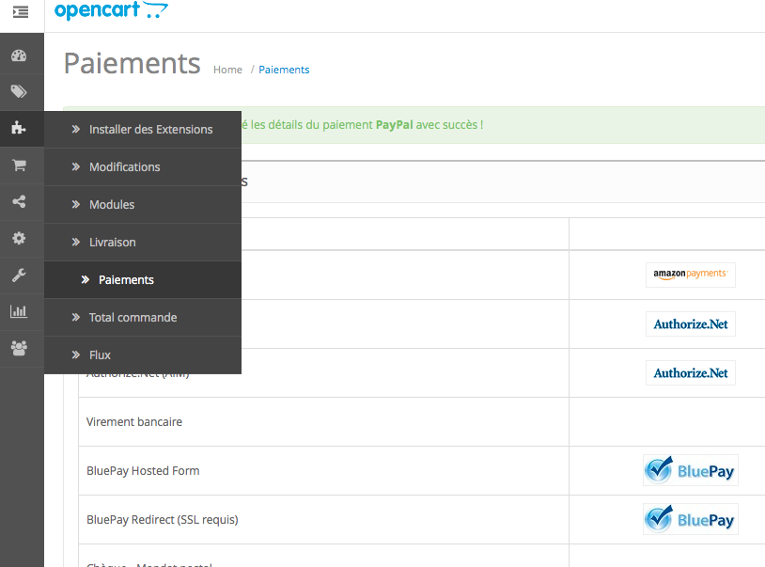Select Flux in the extensions submenu

[x=143, y=354]
